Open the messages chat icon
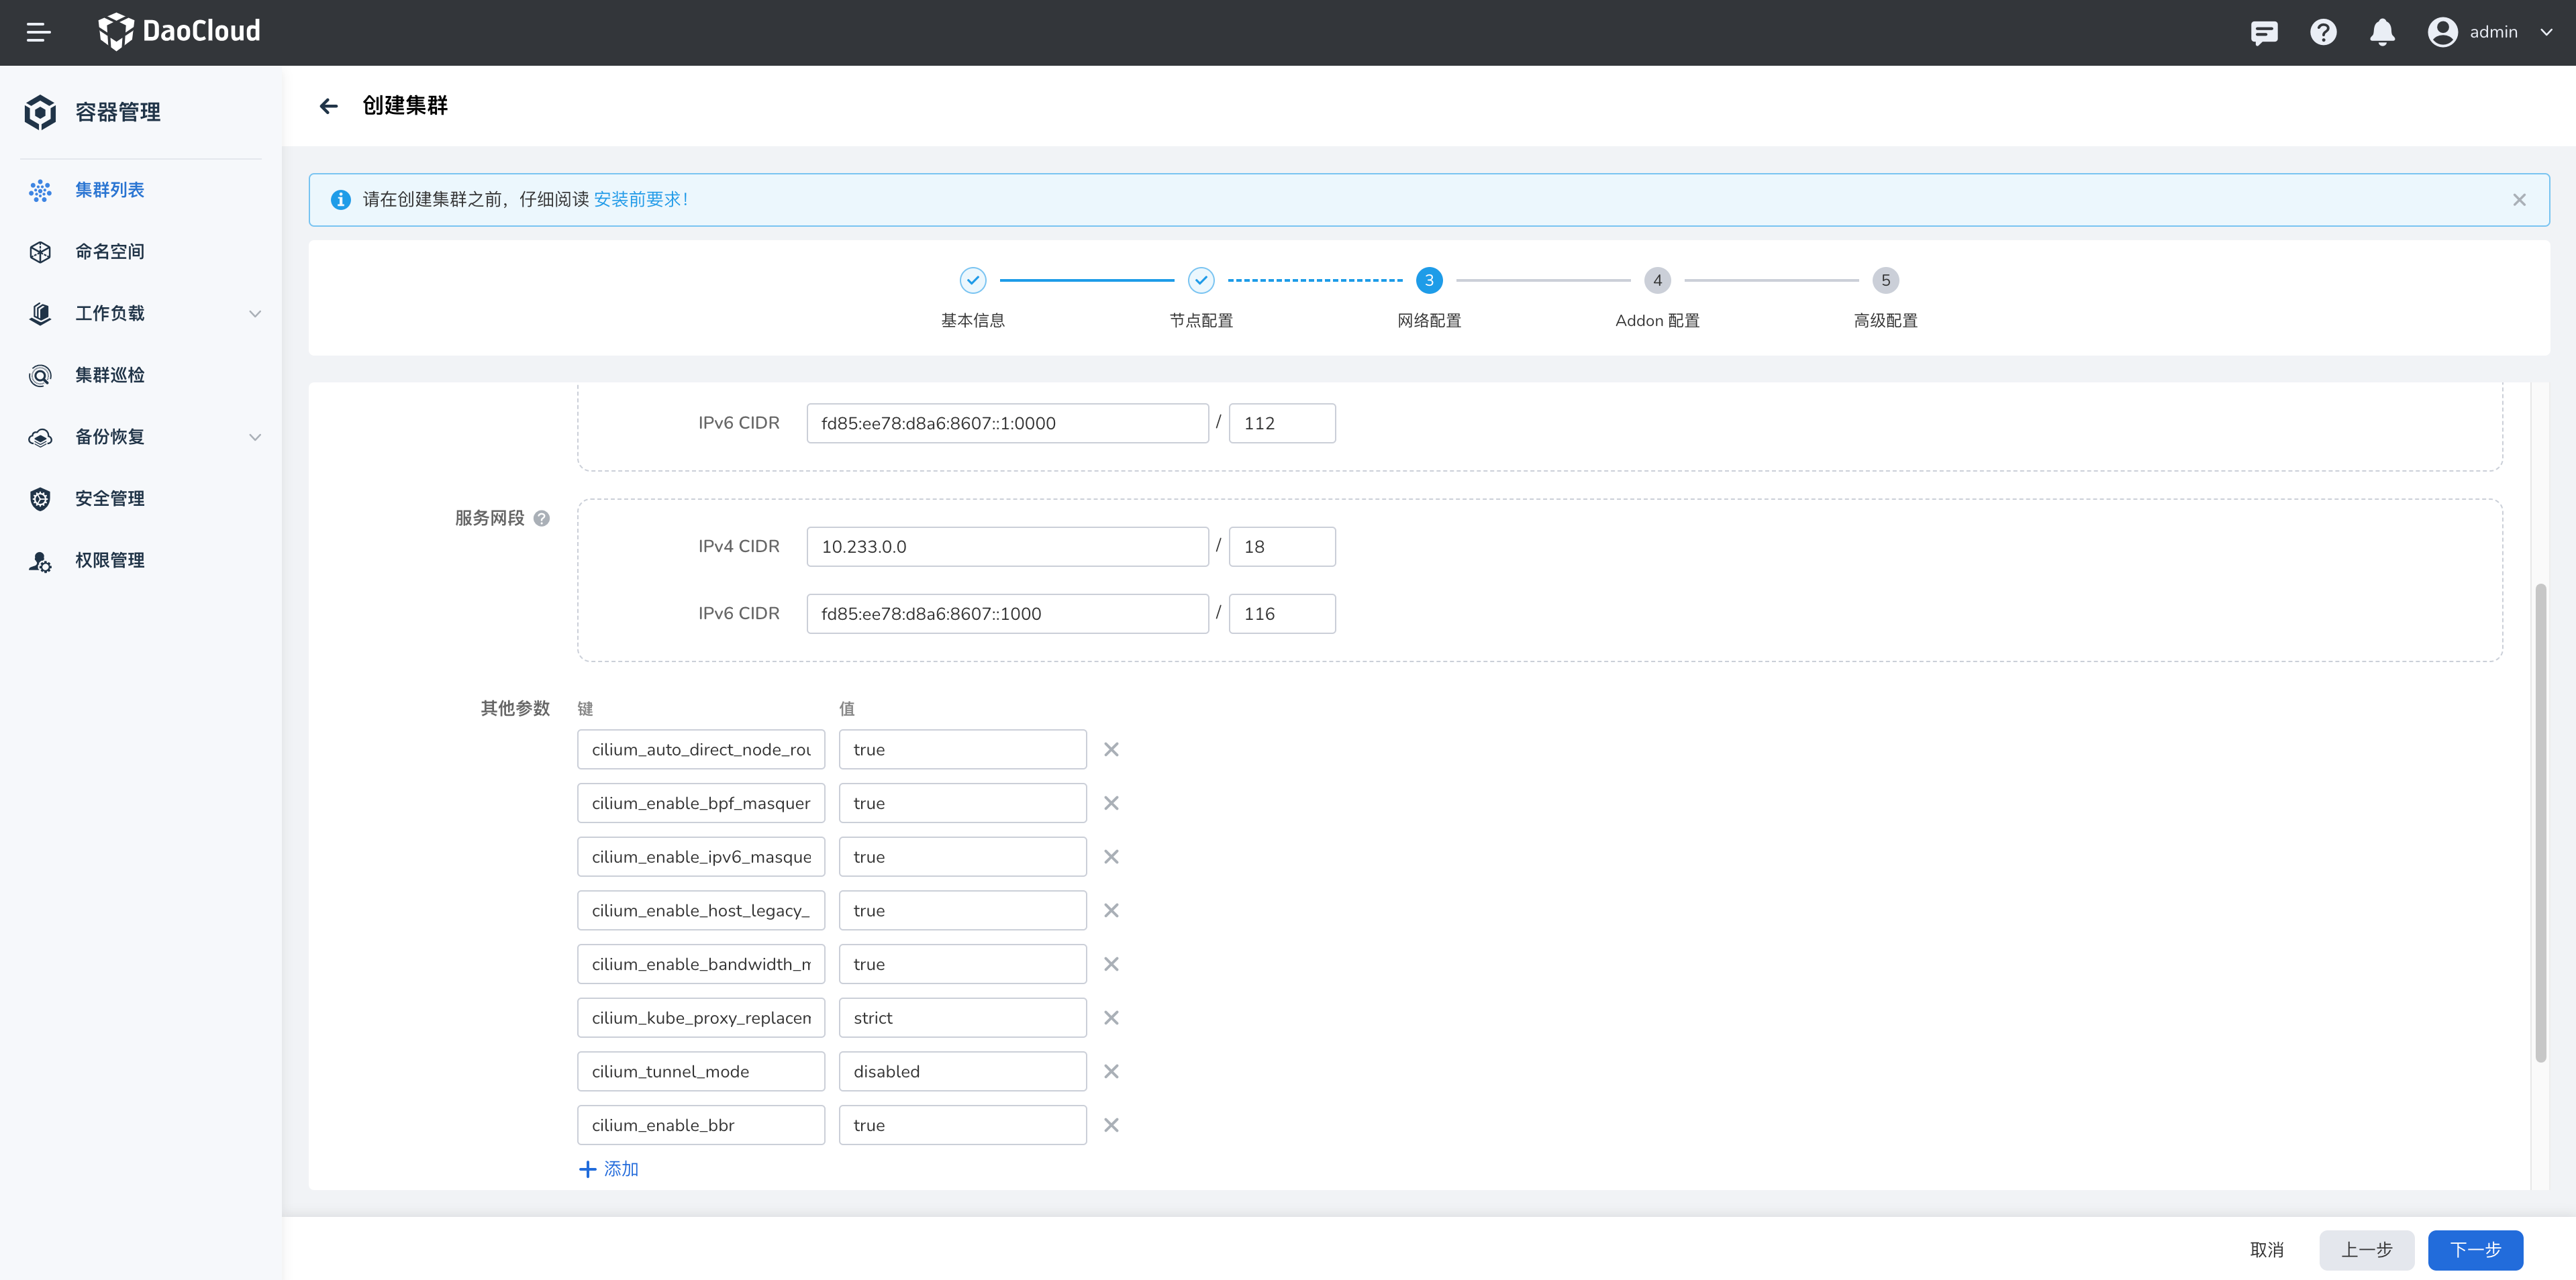The width and height of the screenshot is (2576, 1280). (x=2264, y=32)
